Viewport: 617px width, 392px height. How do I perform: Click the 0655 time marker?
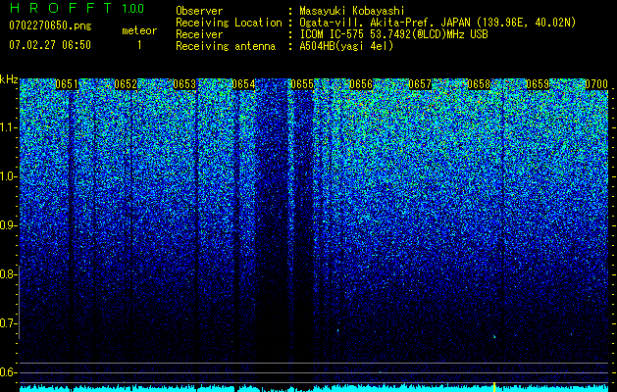[302, 84]
